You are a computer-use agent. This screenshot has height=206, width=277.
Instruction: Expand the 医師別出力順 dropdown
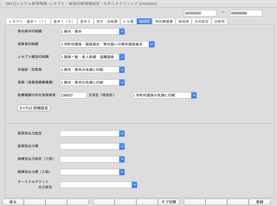pos(122,146)
